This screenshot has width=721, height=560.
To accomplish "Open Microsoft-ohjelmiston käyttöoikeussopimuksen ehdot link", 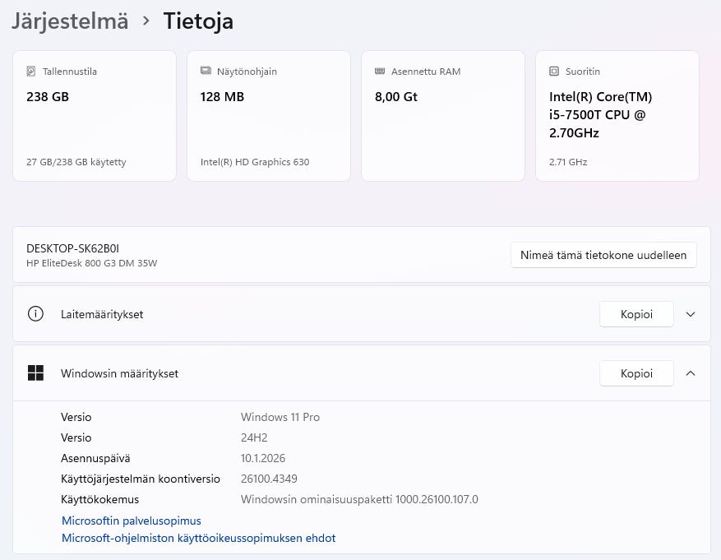I will click(198, 539).
